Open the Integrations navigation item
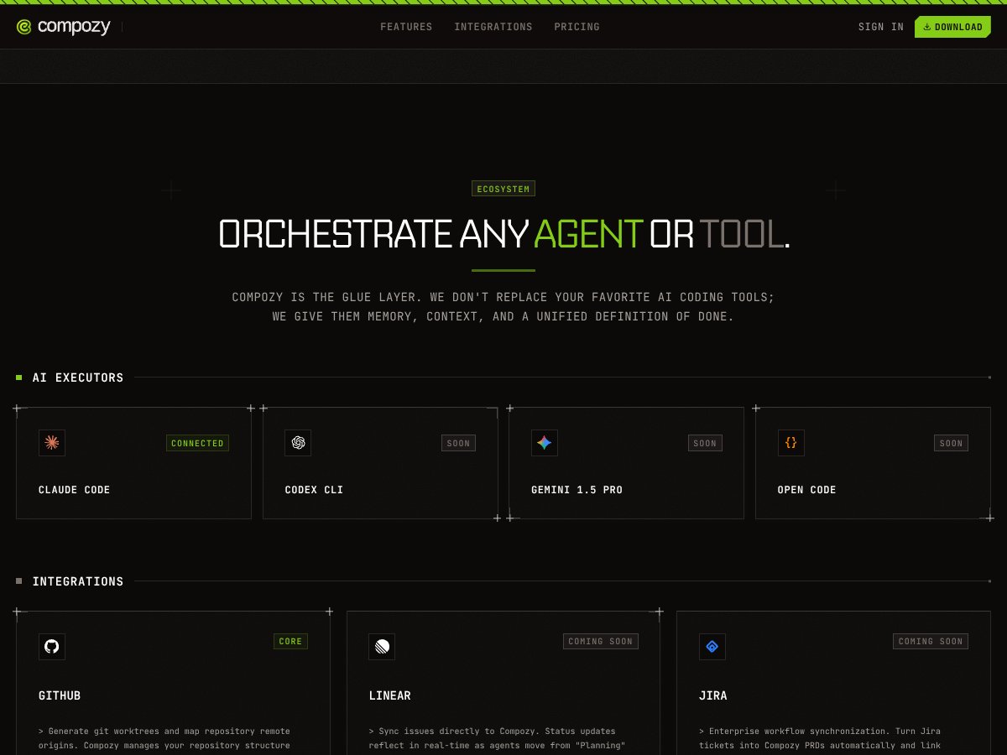 493,26
